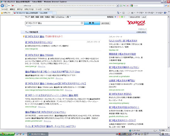
Task: Switch to the 地図 search tab
Action: pos(53,17)
